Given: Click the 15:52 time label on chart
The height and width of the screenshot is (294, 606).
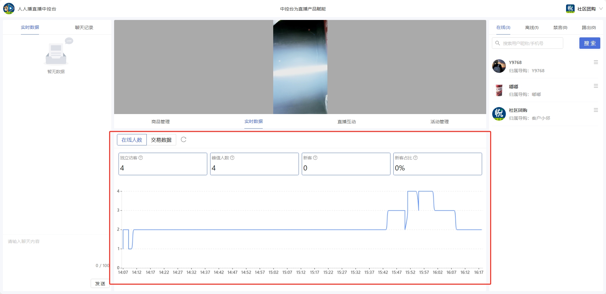Looking at the screenshot, I should click(x=410, y=272).
